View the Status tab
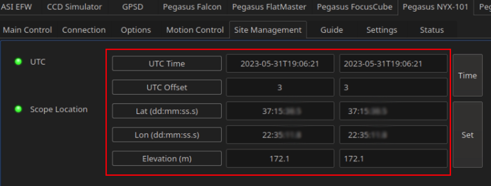This screenshot has height=186, width=491. coord(432,30)
